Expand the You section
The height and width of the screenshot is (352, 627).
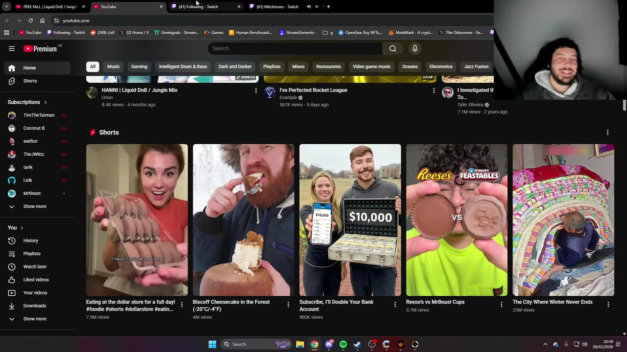point(15,228)
